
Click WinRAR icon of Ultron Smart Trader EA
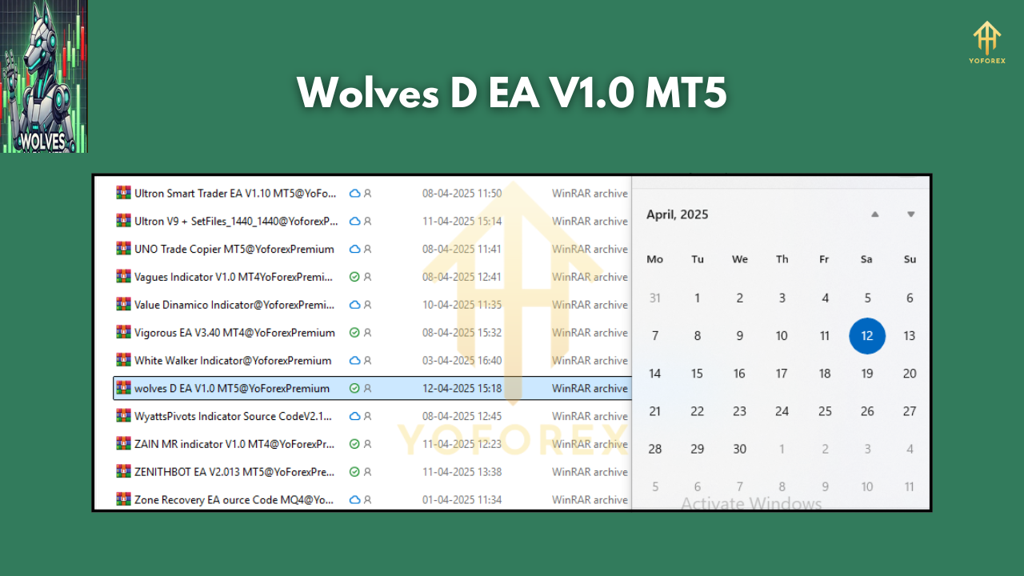click(123, 193)
